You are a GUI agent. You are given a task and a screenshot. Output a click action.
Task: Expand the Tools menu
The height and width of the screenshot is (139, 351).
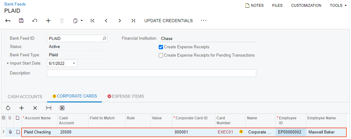tap(338, 6)
